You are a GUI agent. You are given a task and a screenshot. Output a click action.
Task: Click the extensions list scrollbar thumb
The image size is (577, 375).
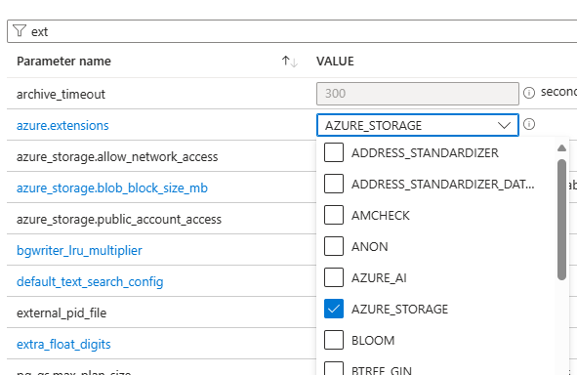561,220
